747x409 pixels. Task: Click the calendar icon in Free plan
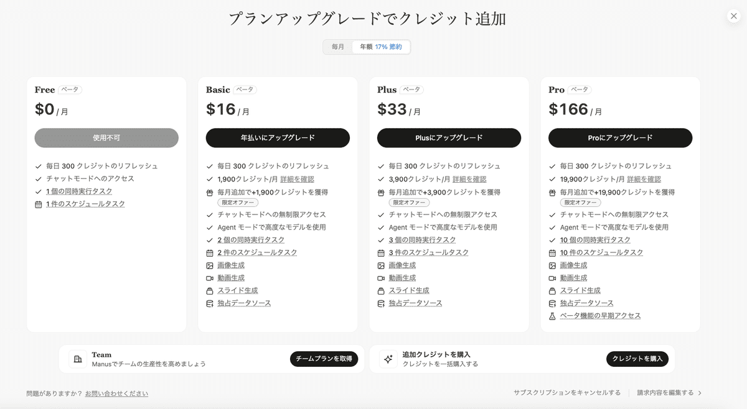[39, 204]
